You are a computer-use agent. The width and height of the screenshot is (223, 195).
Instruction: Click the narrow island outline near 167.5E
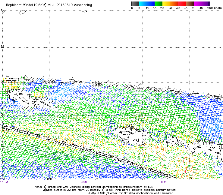pos(46,104)
